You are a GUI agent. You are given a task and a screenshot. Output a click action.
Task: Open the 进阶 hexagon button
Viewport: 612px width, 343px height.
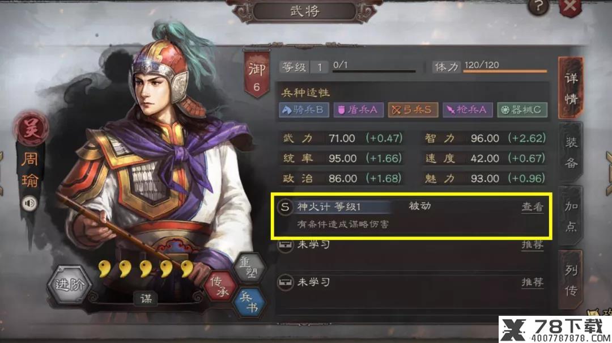click(69, 285)
